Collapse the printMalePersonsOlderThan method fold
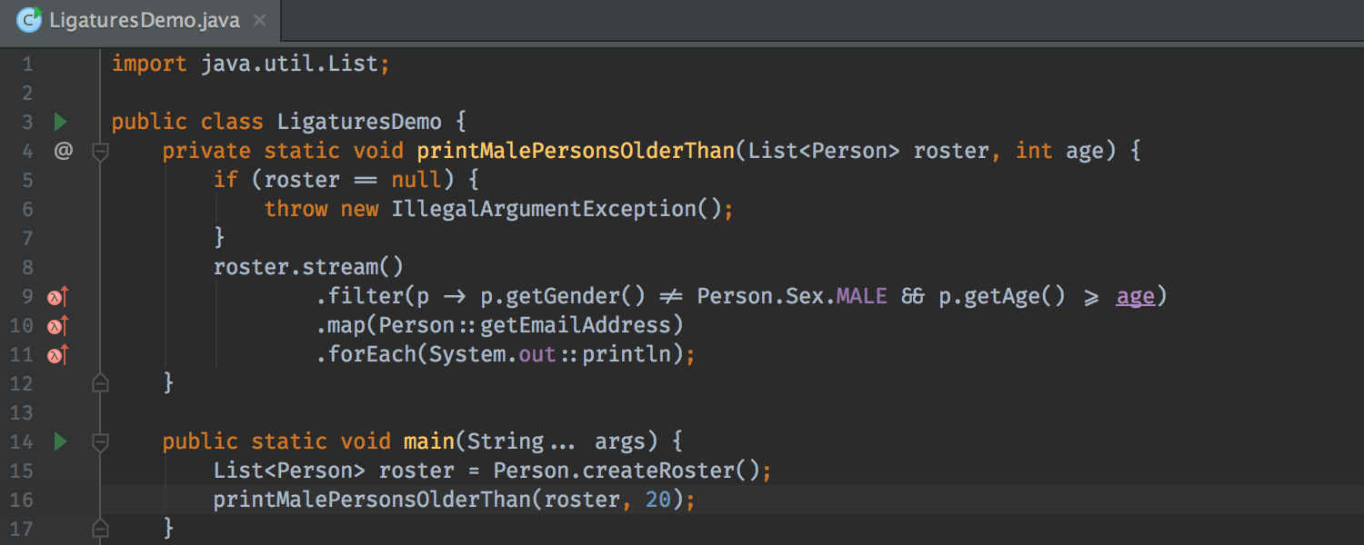The height and width of the screenshot is (545, 1364). (100, 151)
